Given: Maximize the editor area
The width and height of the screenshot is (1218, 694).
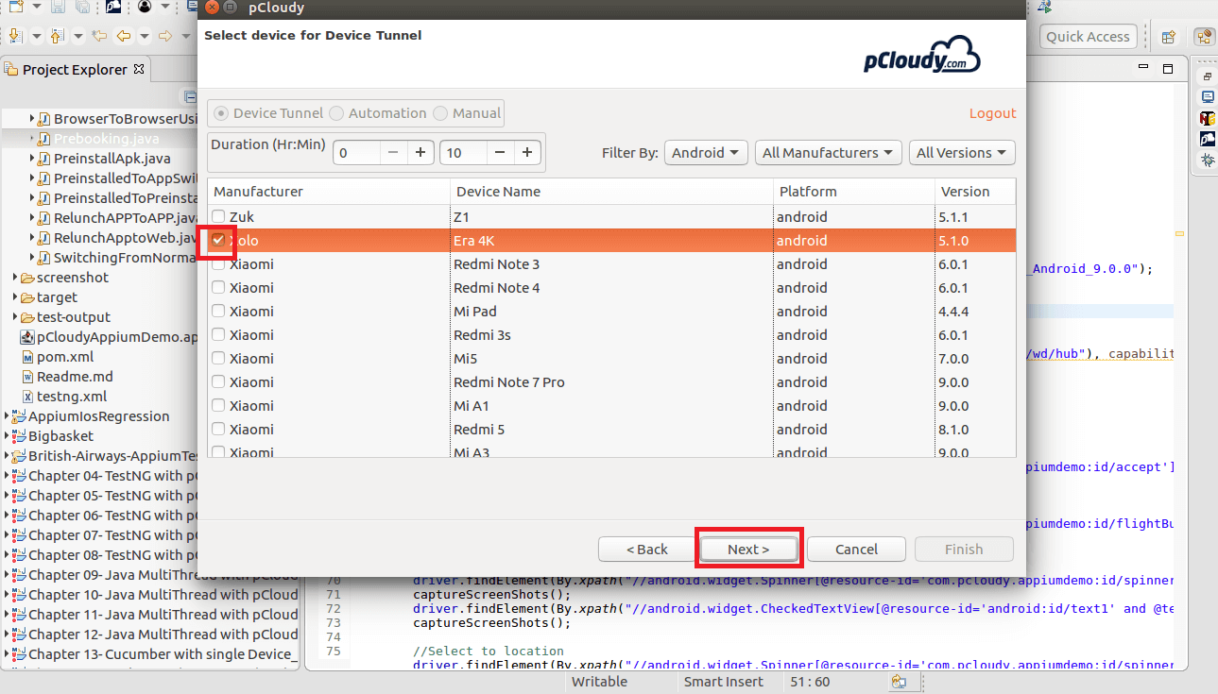Looking at the screenshot, I should 1168,69.
